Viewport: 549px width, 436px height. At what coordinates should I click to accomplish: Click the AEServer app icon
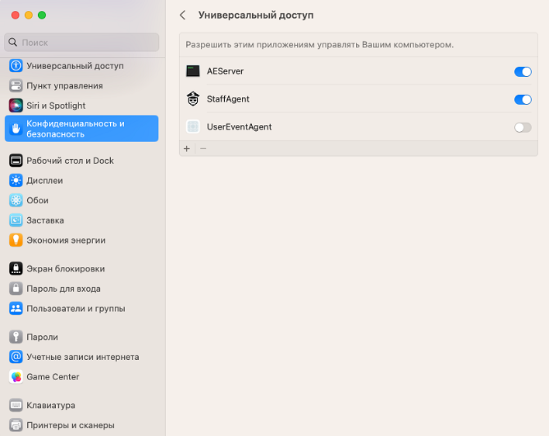[x=193, y=71]
